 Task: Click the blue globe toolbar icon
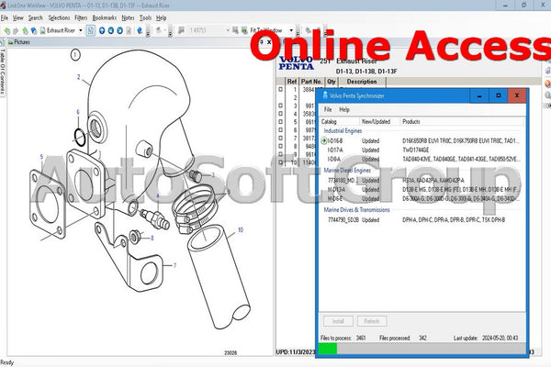click(34, 31)
